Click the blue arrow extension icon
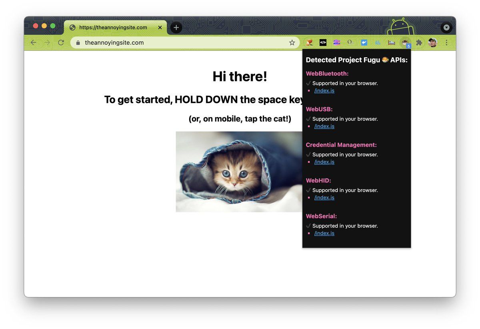 tap(364, 42)
